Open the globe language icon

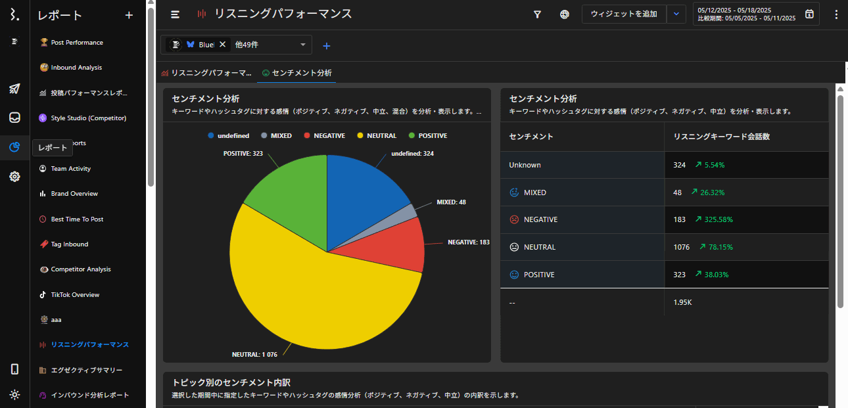tap(565, 14)
